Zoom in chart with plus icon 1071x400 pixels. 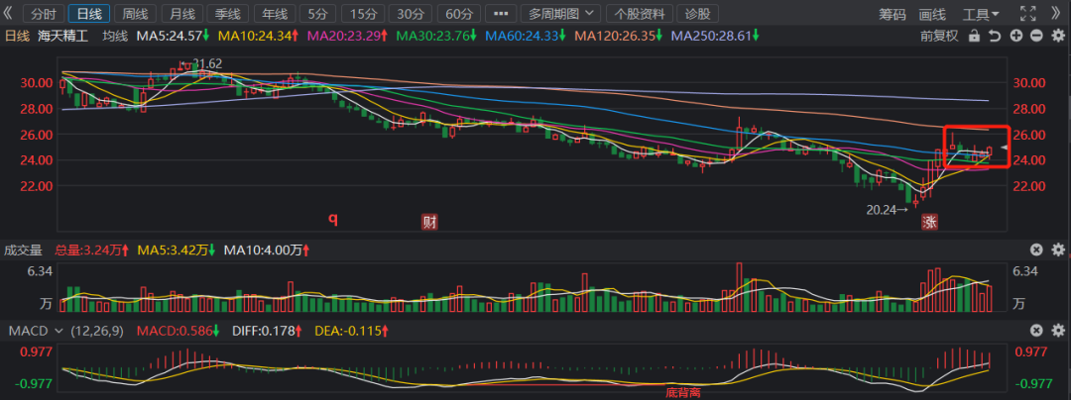1016,36
